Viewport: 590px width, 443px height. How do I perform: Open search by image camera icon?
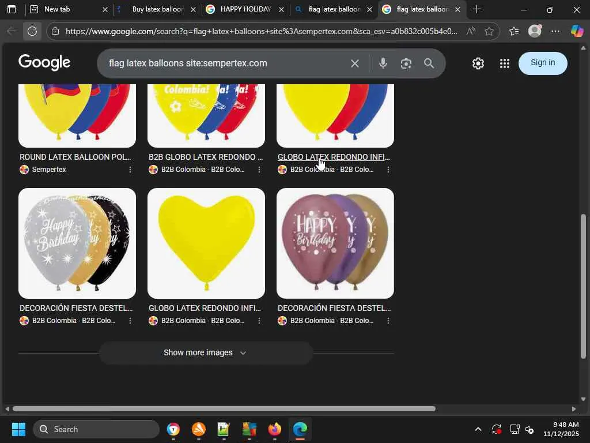point(406,63)
